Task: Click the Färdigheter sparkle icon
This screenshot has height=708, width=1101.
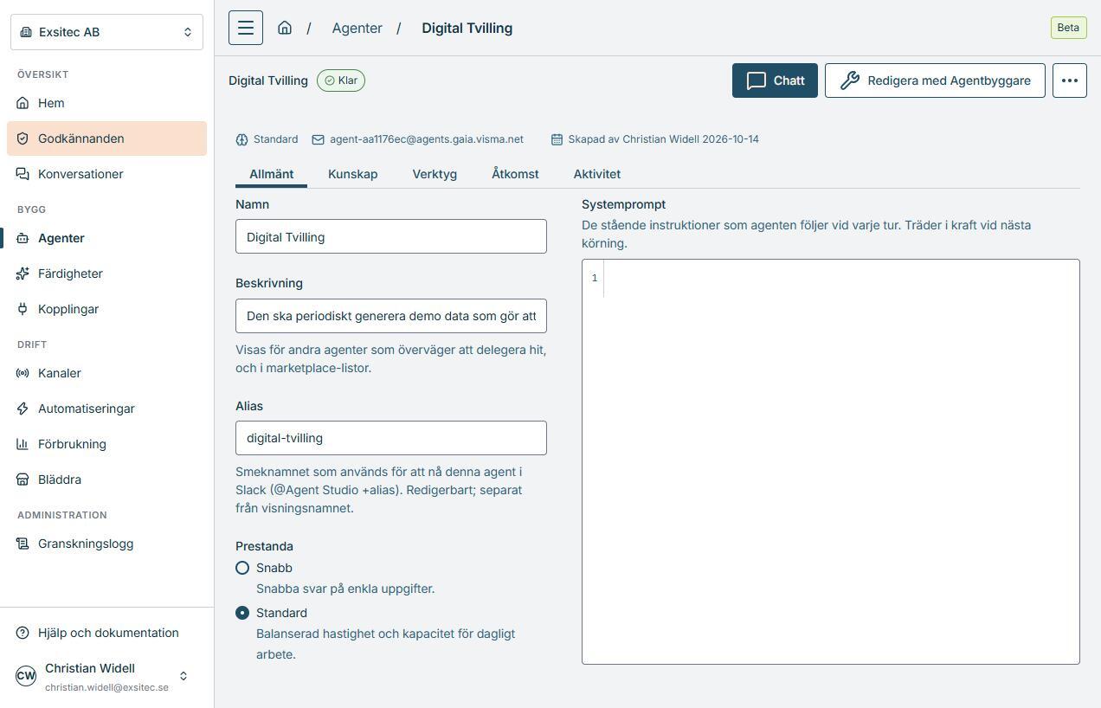Action: (x=23, y=274)
